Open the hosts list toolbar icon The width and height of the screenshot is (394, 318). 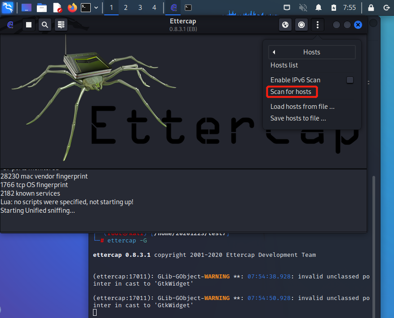coord(61,25)
